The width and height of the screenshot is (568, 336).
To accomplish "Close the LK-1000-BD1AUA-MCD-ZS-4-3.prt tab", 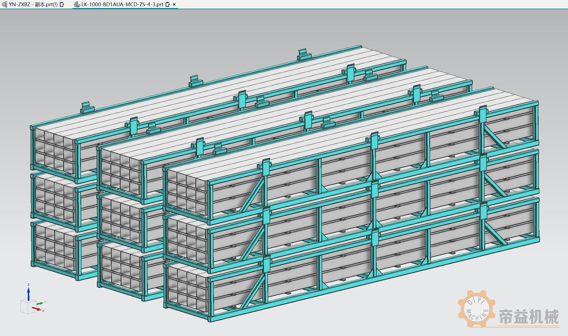I will (x=174, y=5).
